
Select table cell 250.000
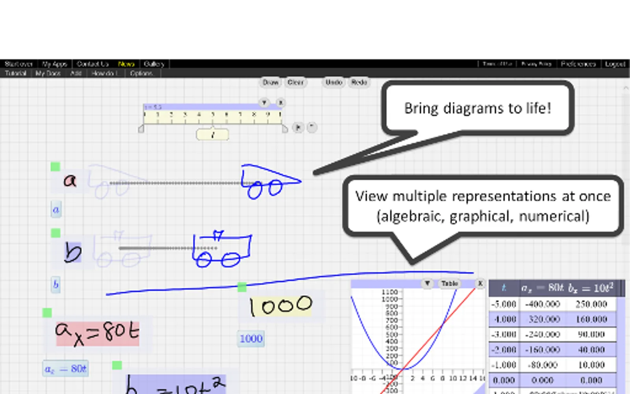click(591, 304)
